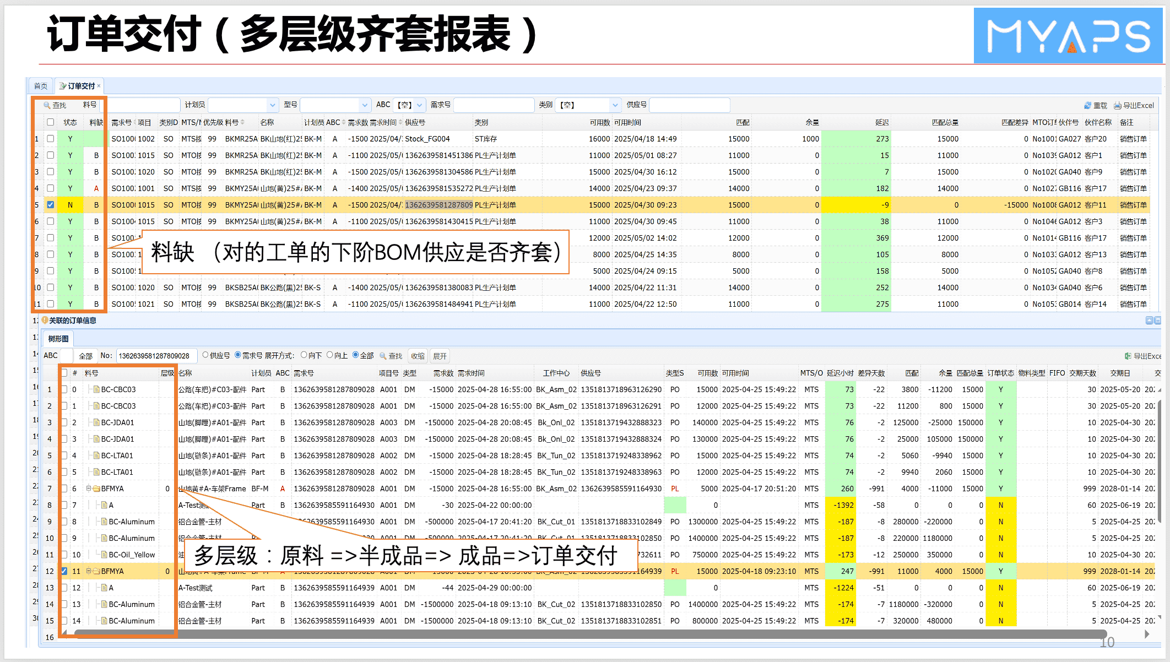This screenshot has width=1170, height=662.
Task: Click the BFMYA folder icon in row 7
Action: click(x=96, y=489)
